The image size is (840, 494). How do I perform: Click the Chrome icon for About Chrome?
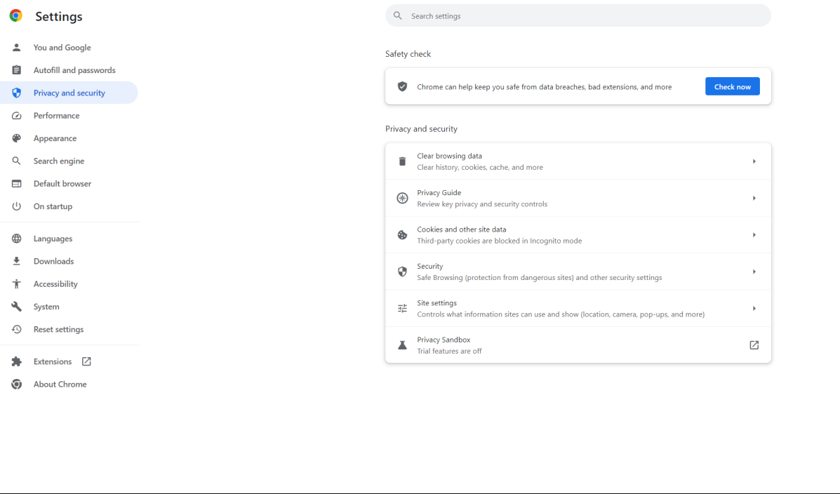click(17, 384)
